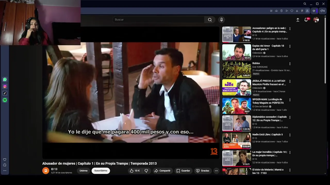The image size is (330, 185).
Task: Open the send-to-Flow arrow icon
Action: click(x=287, y=11)
